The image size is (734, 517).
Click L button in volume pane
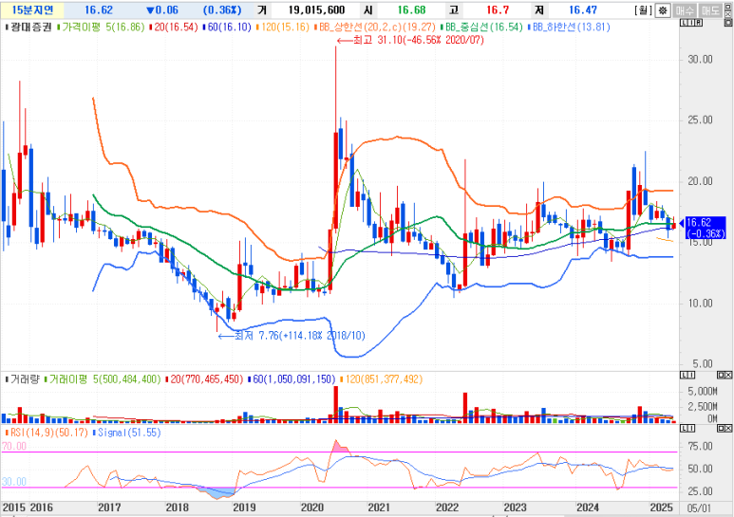[x=684, y=376]
